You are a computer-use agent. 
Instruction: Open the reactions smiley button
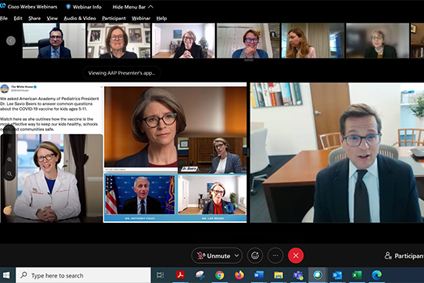click(x=255, y=255)
